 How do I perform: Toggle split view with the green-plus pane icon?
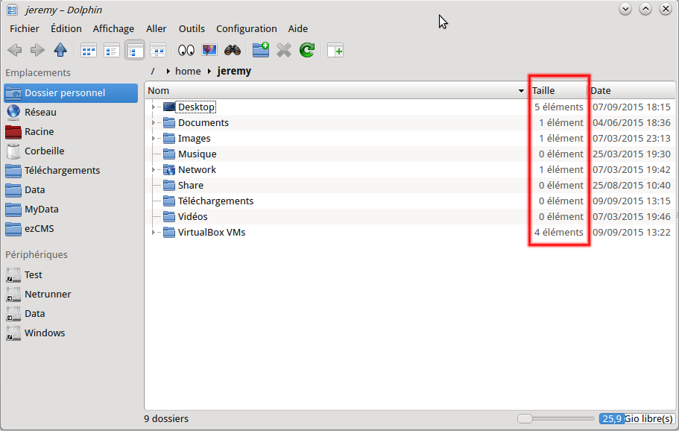pyautogui.click(x=335, y=51)
